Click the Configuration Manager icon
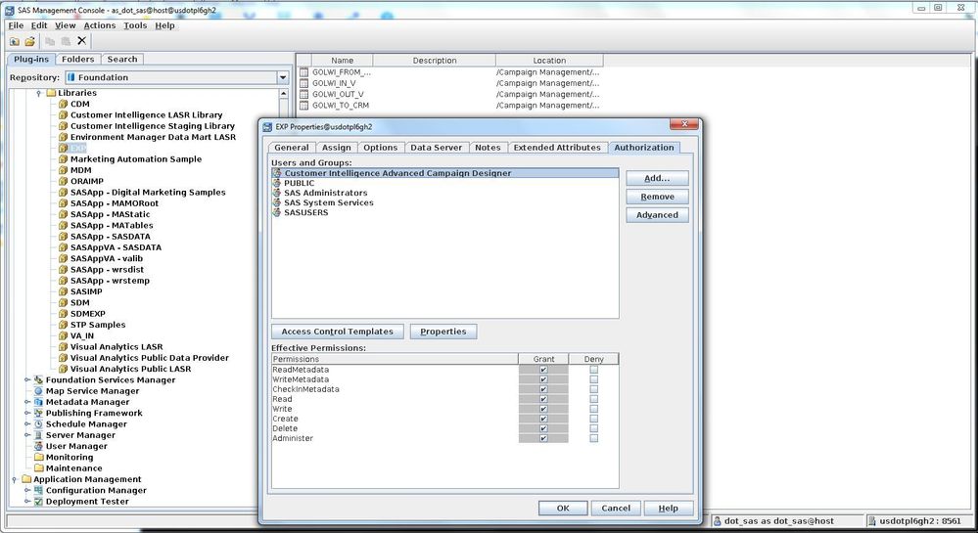 (x=39, y=491)
